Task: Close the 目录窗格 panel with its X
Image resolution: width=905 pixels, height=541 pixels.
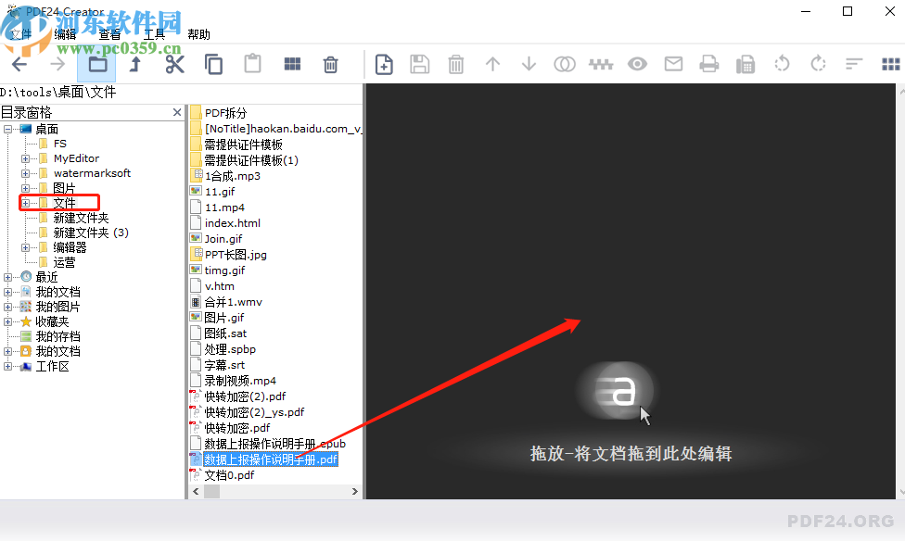Action: pos(177,111)
